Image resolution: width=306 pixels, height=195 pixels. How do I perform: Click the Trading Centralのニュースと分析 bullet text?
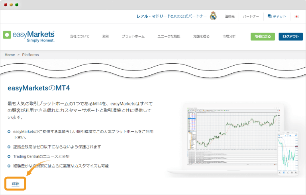(x=41, y=156)
